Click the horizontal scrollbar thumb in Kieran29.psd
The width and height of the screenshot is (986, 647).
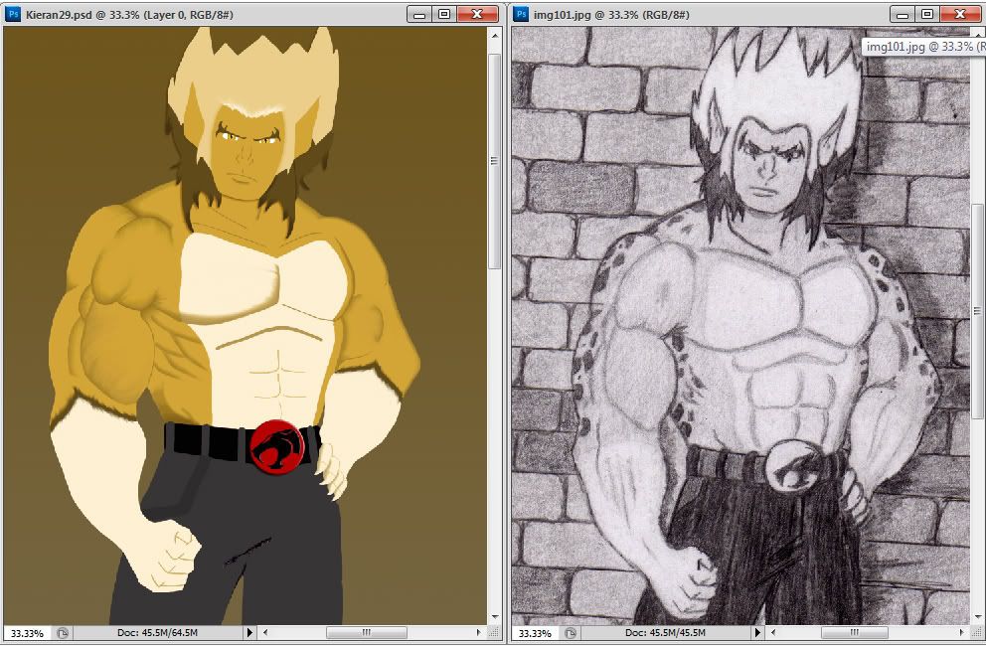pos(366,632)
